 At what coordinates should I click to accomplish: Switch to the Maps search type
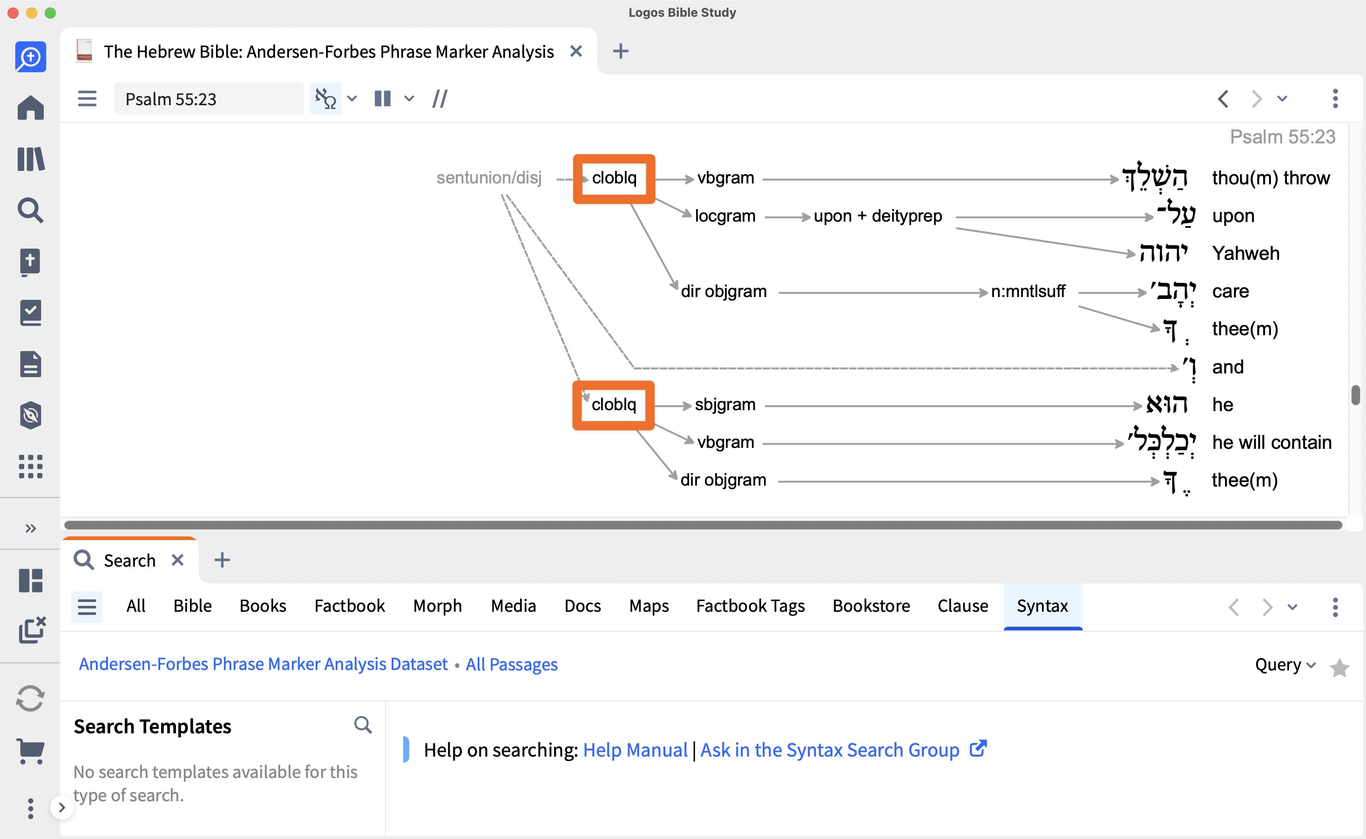[649, 606]
